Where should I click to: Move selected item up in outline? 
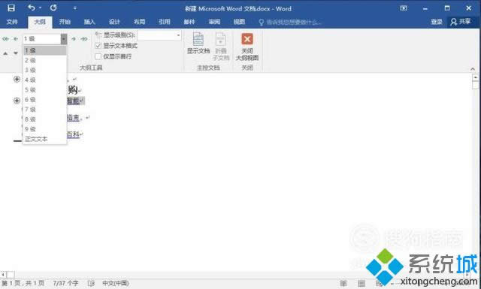pyautogui.click(x=5, y=53)
